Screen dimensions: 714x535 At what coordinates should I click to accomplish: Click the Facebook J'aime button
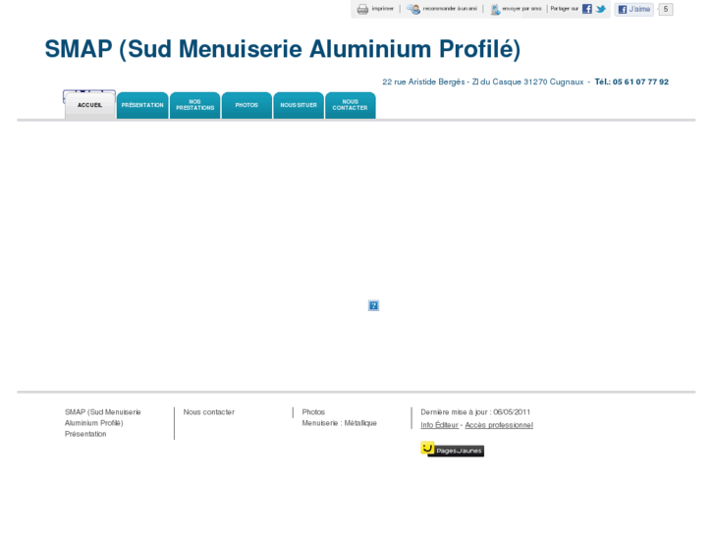click(x=633, y=9)
